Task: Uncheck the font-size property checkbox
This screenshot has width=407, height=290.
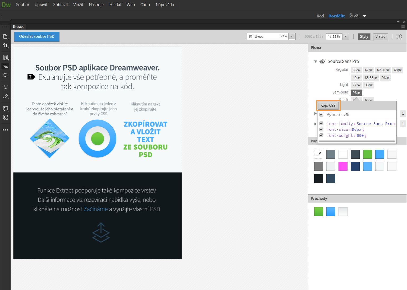Action: tap(321, 129)
